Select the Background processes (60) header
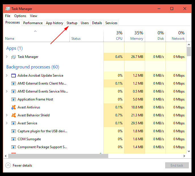 point(33,67)
